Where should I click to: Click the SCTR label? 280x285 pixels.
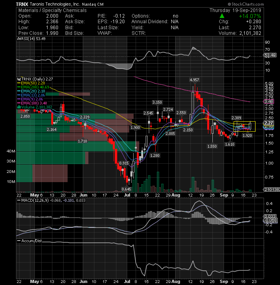139,33
